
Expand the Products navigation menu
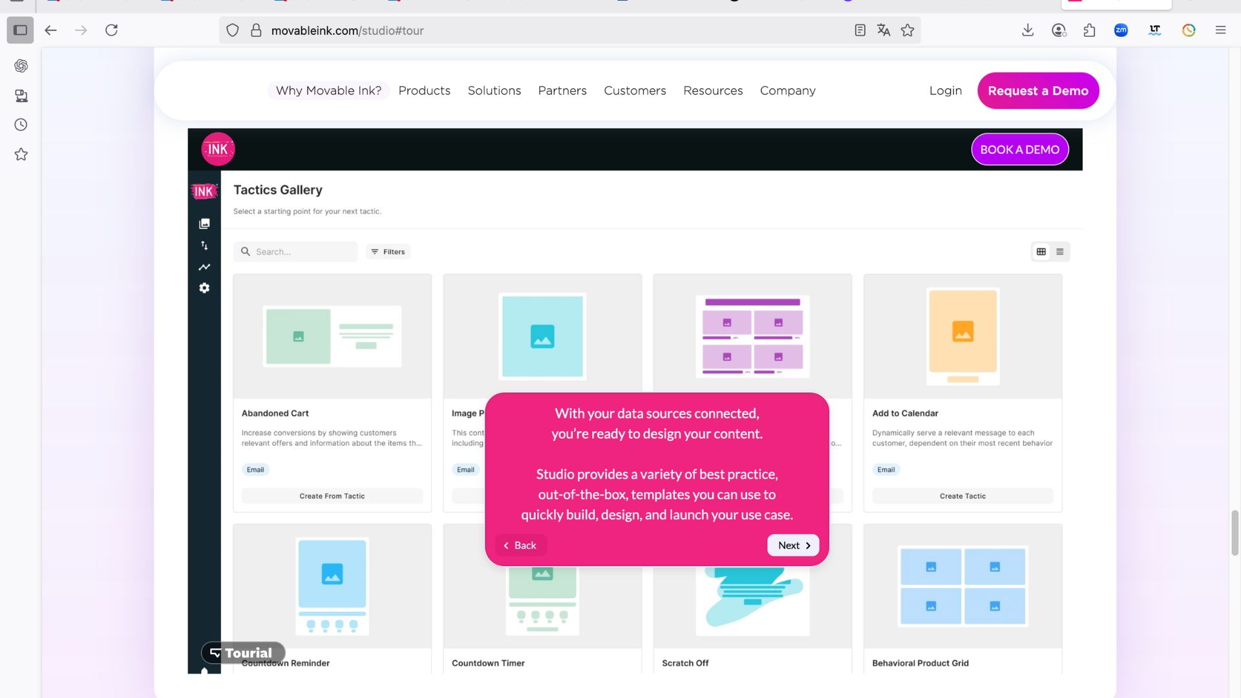(x=424, y=91)
